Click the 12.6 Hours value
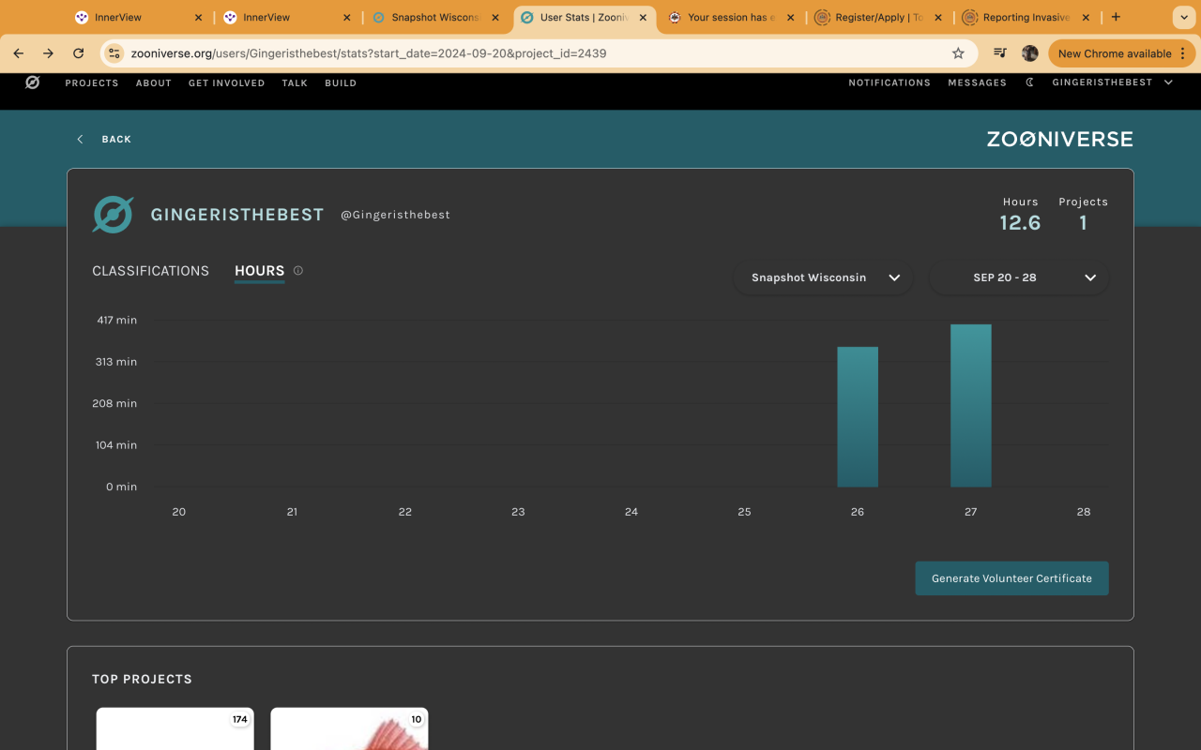This screenshot has height=750, width=1201. pos(1020,223)
